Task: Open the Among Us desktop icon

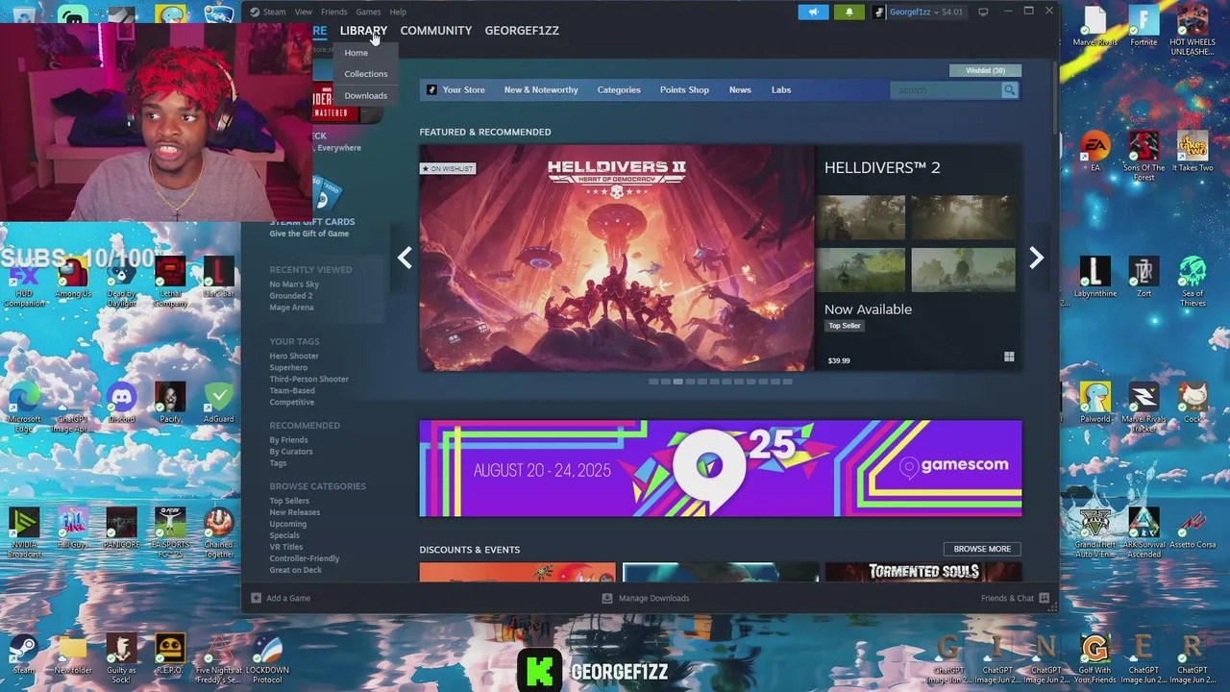Action: coord(73,278)
